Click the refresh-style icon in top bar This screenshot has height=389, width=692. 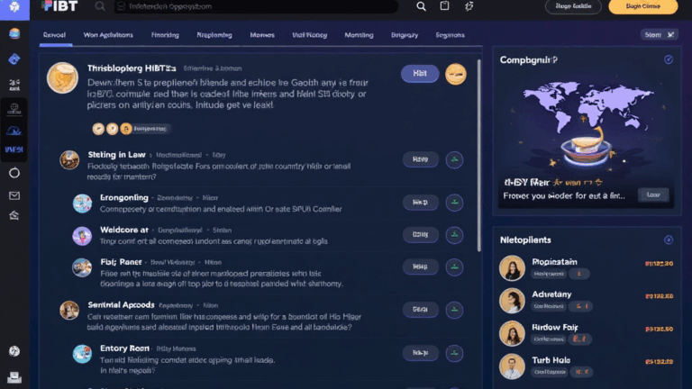pyautogui.click(x=469, y=6)
